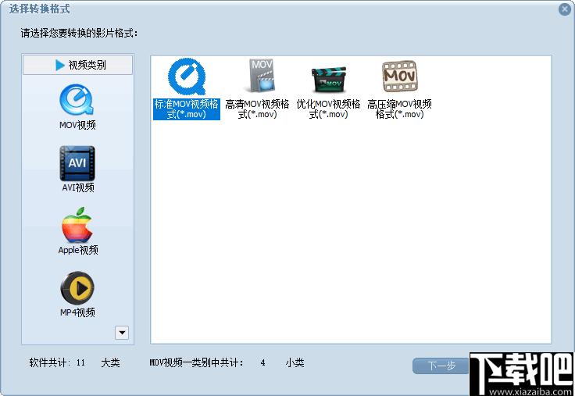The image size is (575, 396).
Task: Click the MP4视频 category label
Action: pos(77,312)
